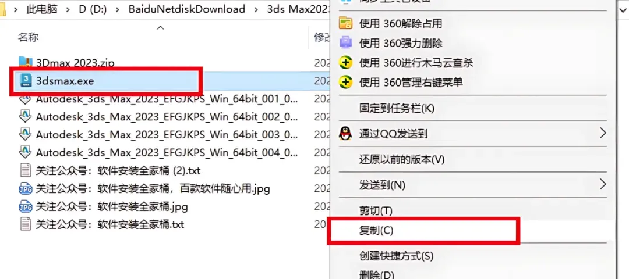Click the 360 force delete (强力删除) icon

tap(345, 42)
